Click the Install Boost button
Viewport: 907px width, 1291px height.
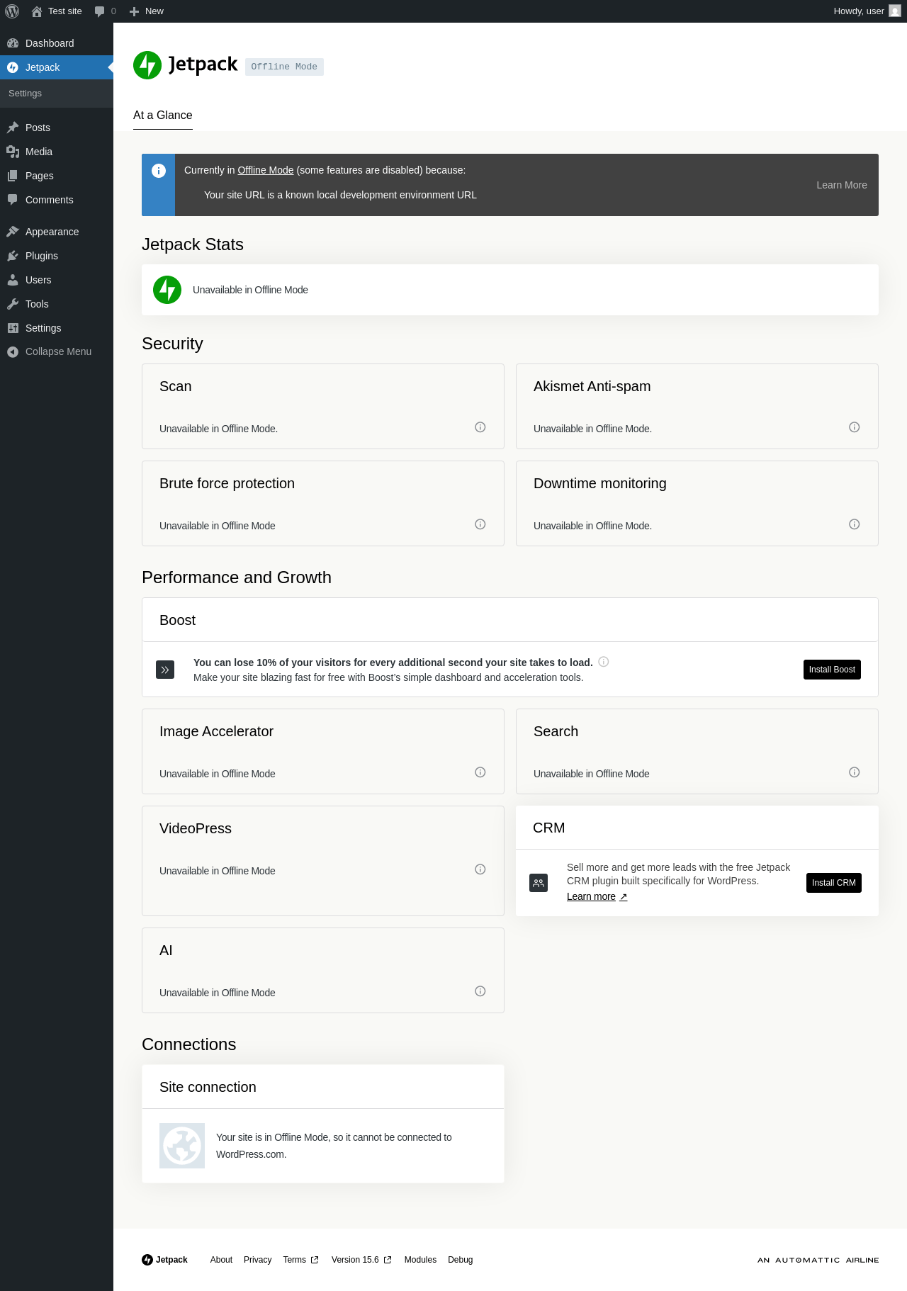click(832, 670)
